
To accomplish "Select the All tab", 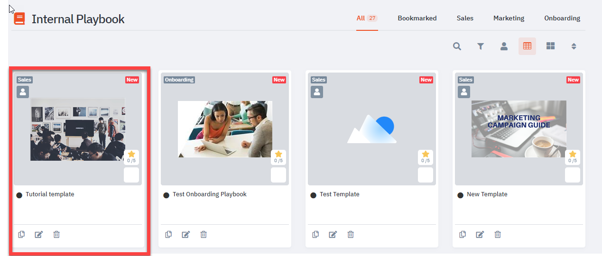I will click(x=367, y=18).
